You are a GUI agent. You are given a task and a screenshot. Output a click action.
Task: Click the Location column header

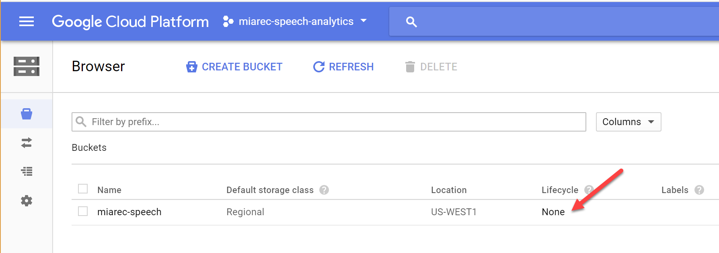pyautogui.click(x=449, y=190)
